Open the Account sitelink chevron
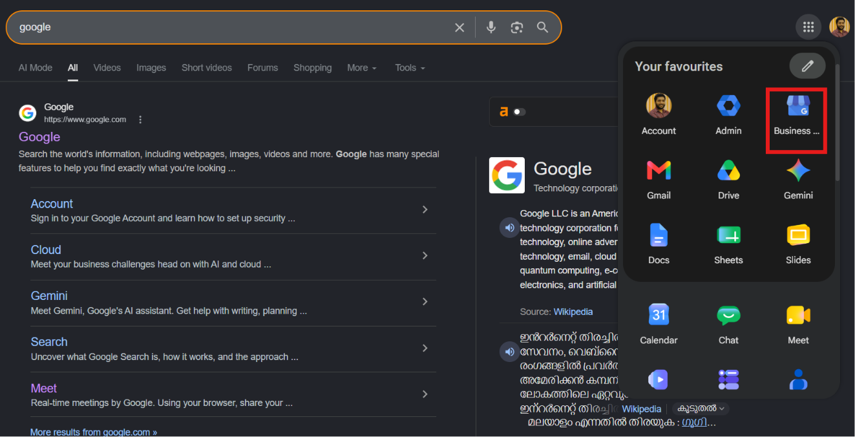 point(425,209)
